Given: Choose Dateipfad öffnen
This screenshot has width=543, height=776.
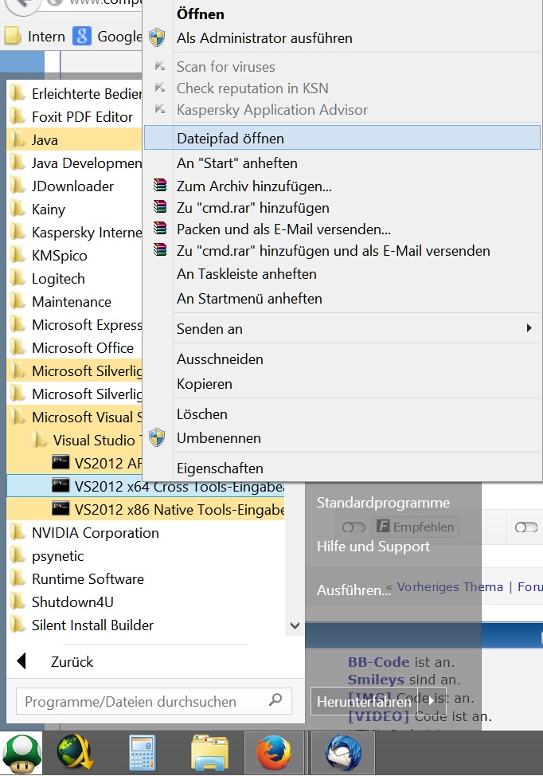Looking at the screenshot, I should (x=342, y=138).
